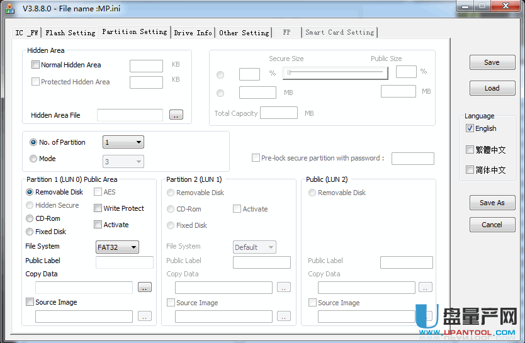Select Fixed Disk for Partition 1

point(30,232)
